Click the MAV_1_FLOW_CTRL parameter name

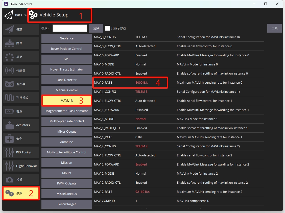tap(108, 101)
